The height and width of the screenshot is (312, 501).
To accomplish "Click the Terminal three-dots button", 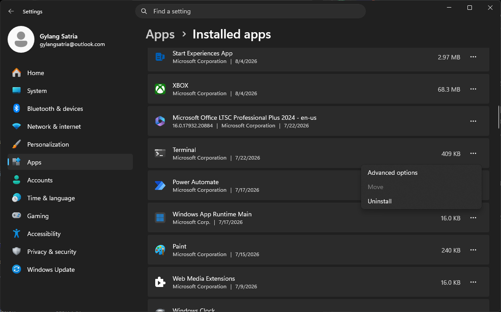I will 473,154.
